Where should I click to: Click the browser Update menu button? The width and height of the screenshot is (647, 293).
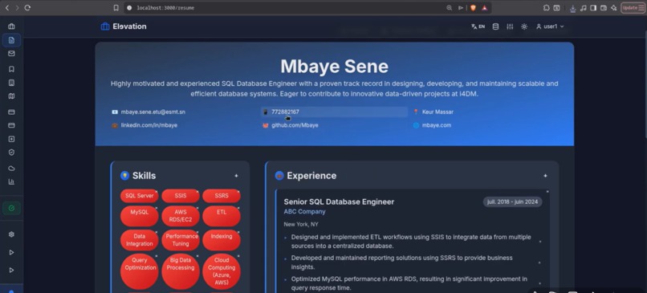coord(633,7)
